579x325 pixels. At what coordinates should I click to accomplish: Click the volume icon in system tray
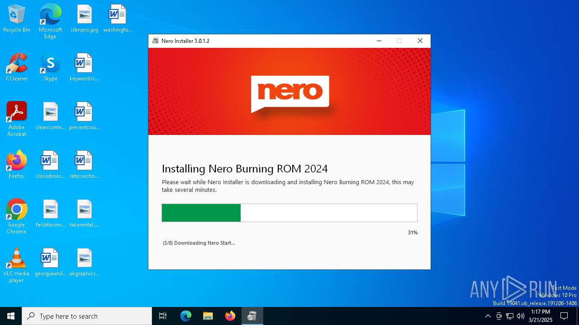[x=521, y=316]
